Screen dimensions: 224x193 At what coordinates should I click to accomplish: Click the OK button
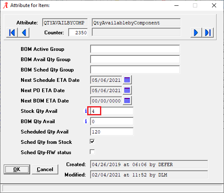click(x=17, y=169)
